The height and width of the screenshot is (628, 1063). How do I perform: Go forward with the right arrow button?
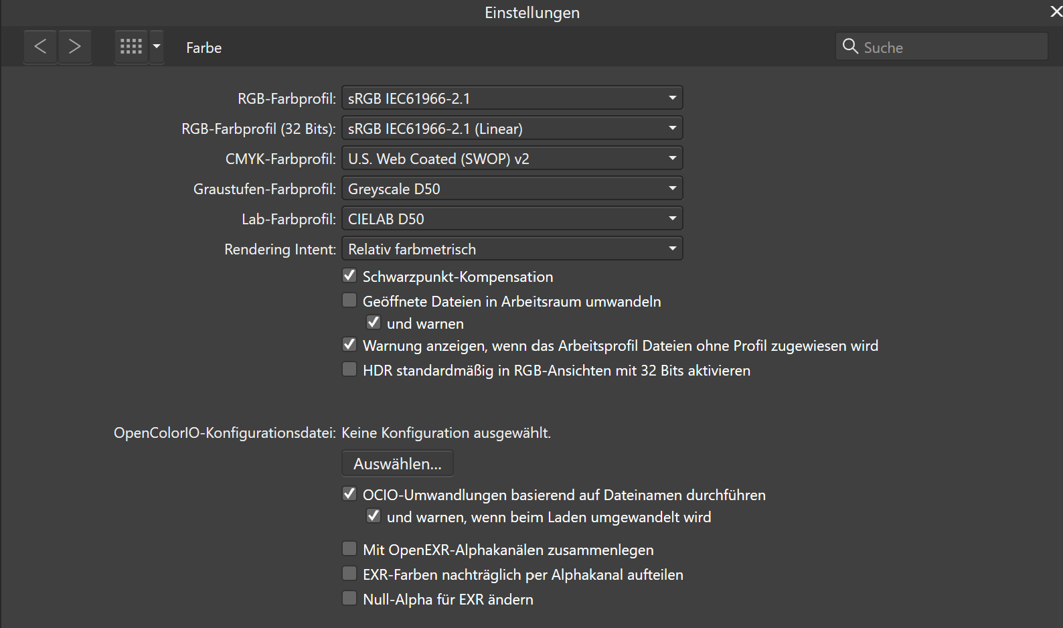pos(75,47)
